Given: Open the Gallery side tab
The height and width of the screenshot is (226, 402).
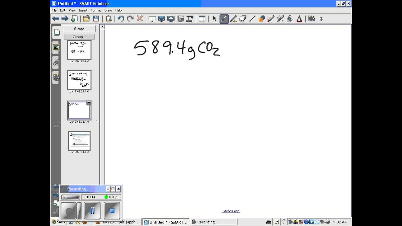Looking at the screenshot, I should (56, 47).
